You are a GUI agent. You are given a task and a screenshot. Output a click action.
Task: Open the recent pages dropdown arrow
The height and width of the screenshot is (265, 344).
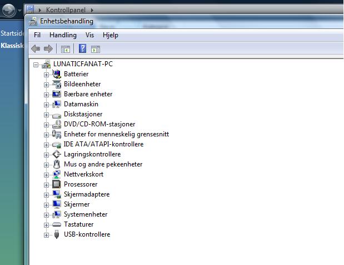tap(20, 10)
